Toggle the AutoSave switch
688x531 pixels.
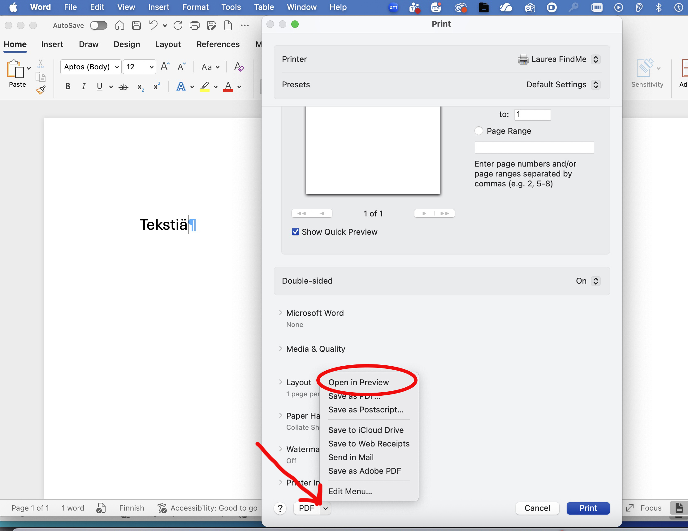click(x=99, y=25)
